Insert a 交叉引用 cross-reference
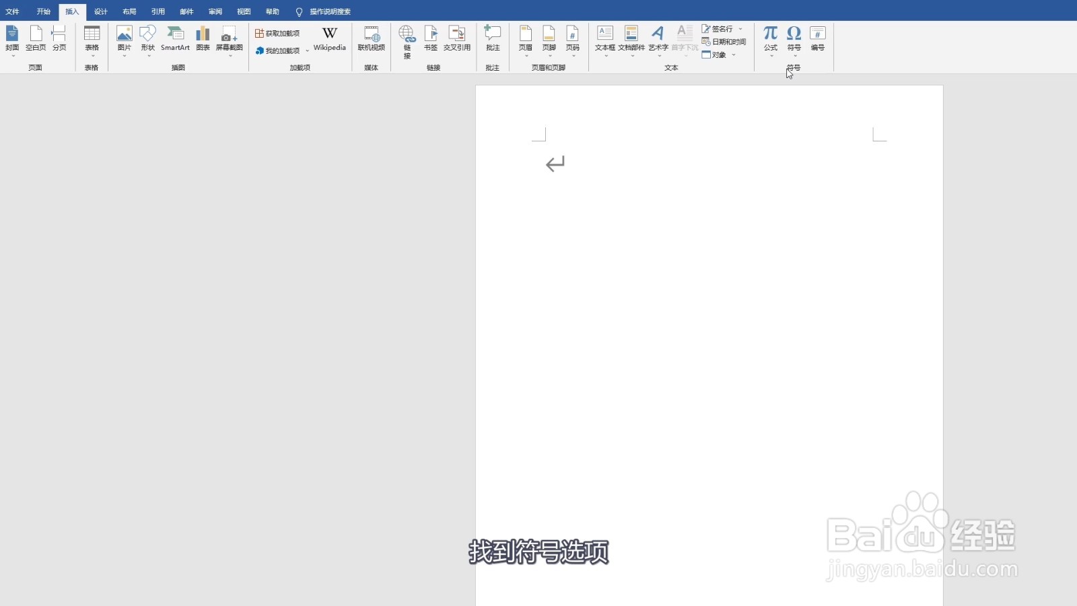This screenshot has height=606, width=1077. [x=457, y=39]
